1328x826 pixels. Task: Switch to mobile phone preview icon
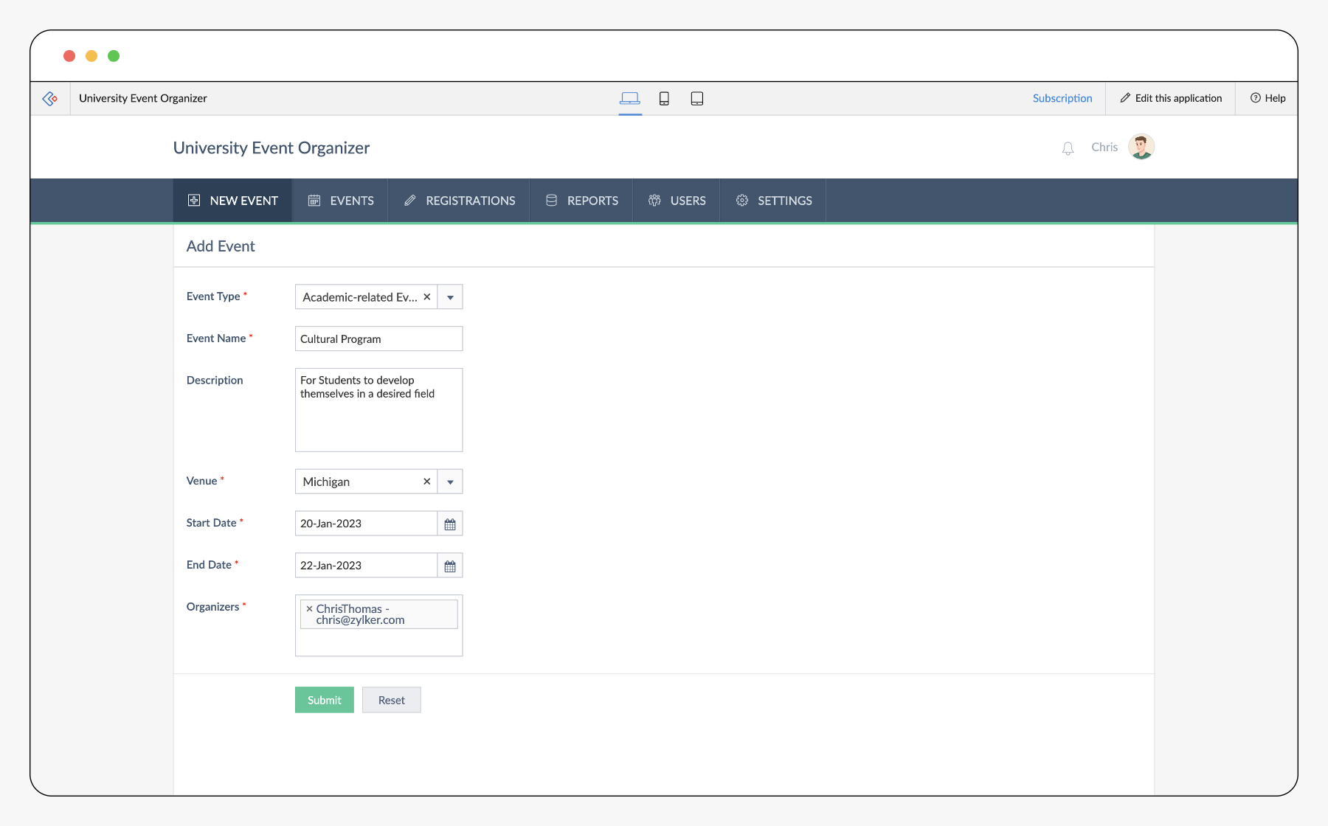click(664, 99)
